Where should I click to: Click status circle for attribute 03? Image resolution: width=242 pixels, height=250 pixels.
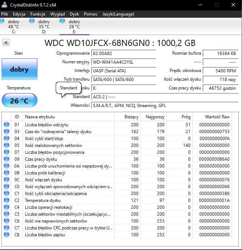[7, 131]
